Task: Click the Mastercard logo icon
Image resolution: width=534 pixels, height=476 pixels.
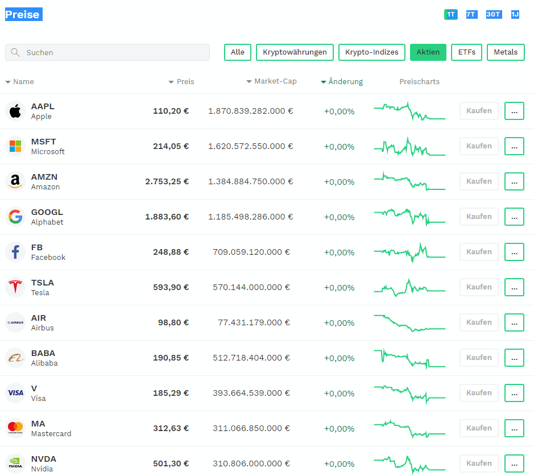Action: click(15, 428)
